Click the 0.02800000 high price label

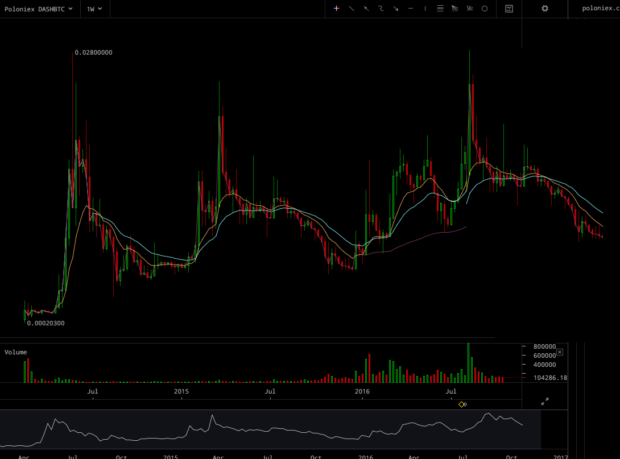[93, 52]
